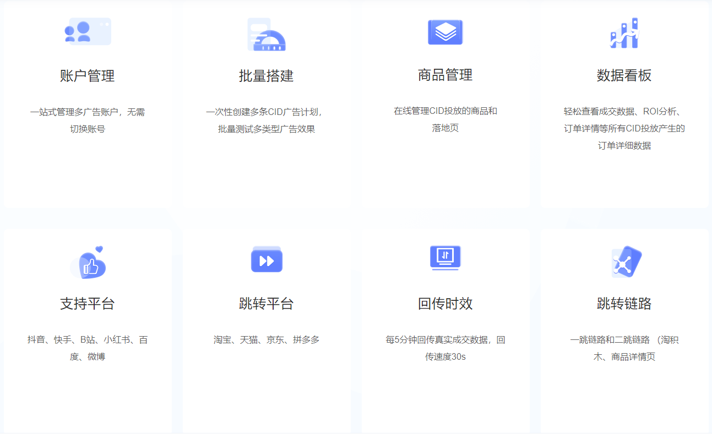Select the 支持平台 heading
This screenshot has height=434, width=712.
click(88, 304)
